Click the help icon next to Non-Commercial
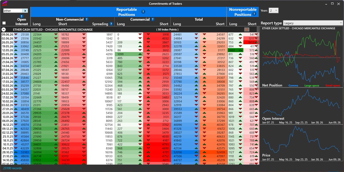The height and width of the screenshot is (172, 344). coord(87,19)
